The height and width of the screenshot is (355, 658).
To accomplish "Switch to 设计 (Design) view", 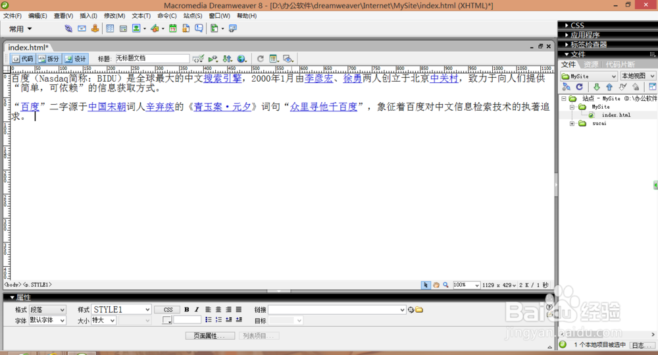I will pyautogui.click(x=76, y=59).
